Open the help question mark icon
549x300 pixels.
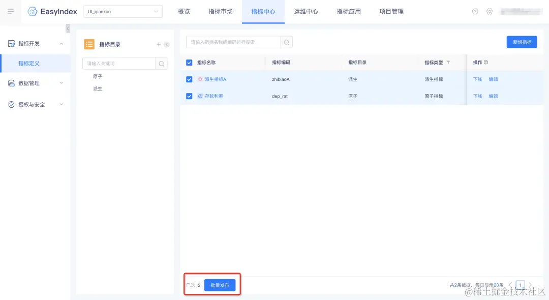(x=475, y=12)
